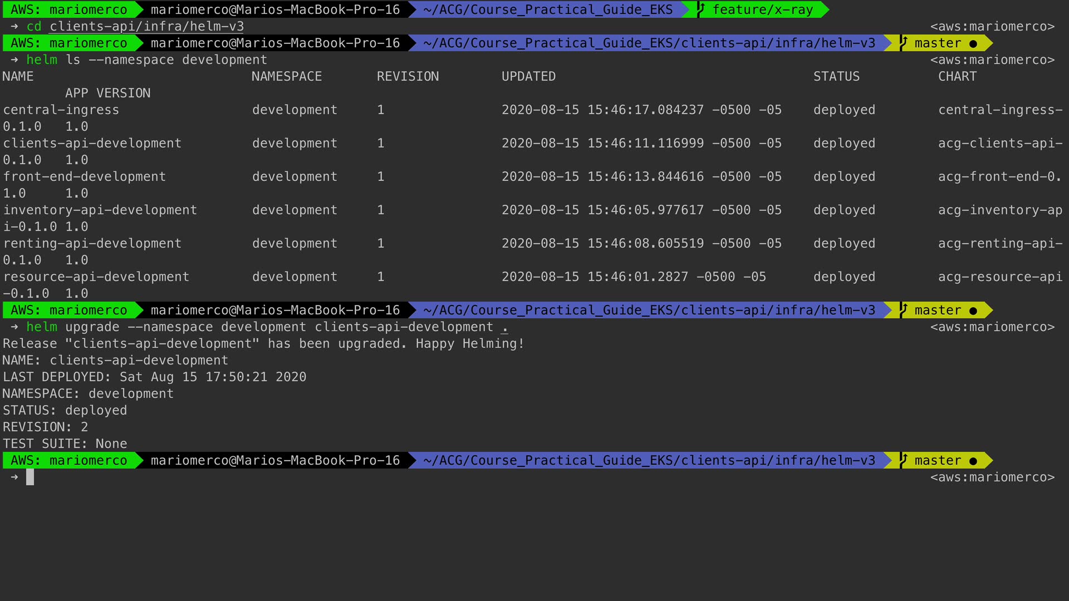Click the STATUS column header

836,76
